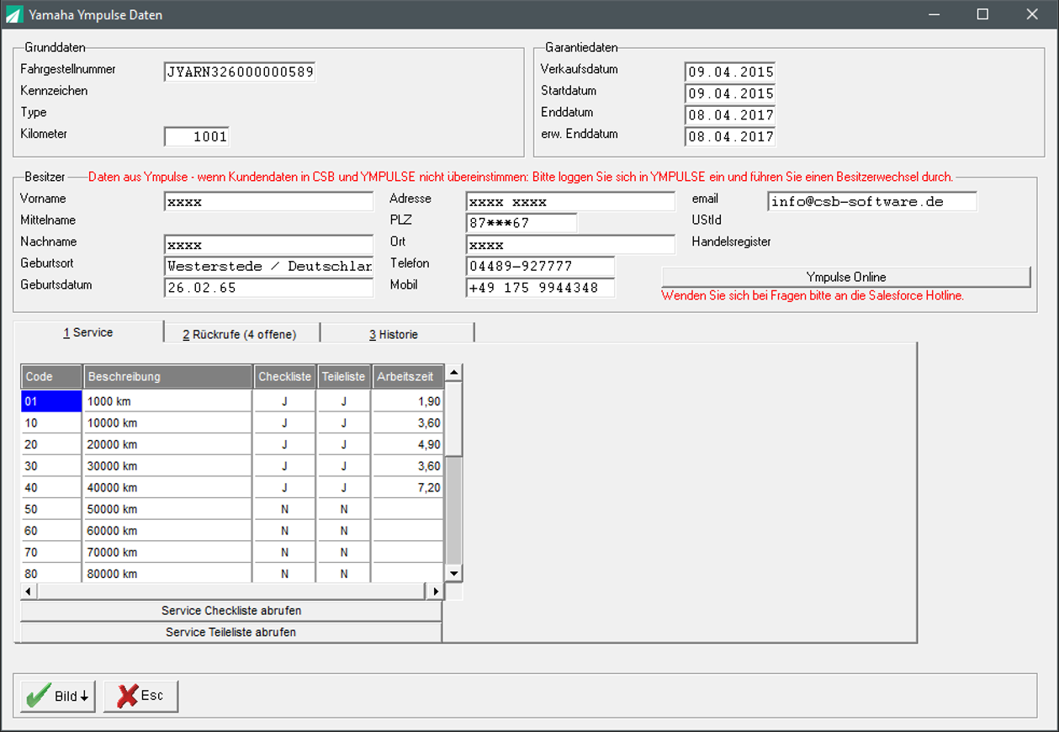Minimize the Yamaha Ympulse Daten window

[x=933, y=14]
